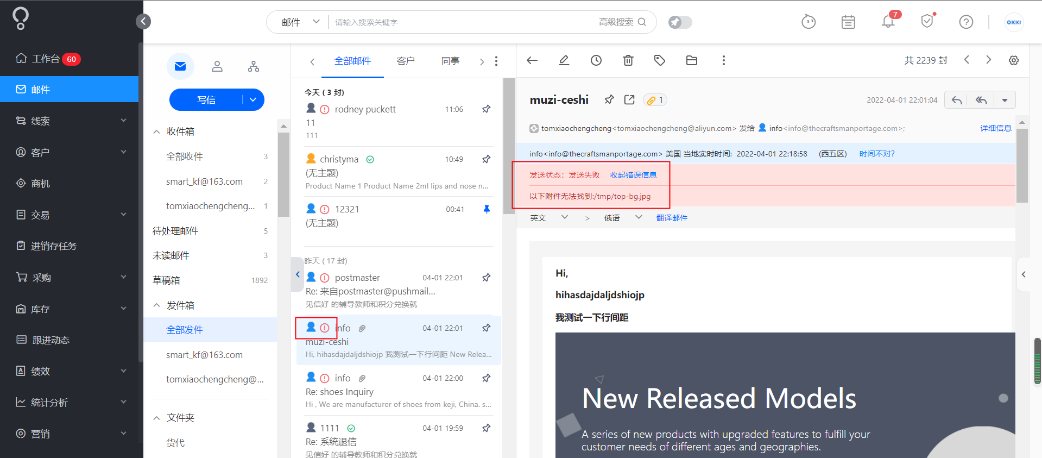Click the tag label icon in the mail toolbar
The width and height of the screenshot is (1042, 458).
(660, 60)
